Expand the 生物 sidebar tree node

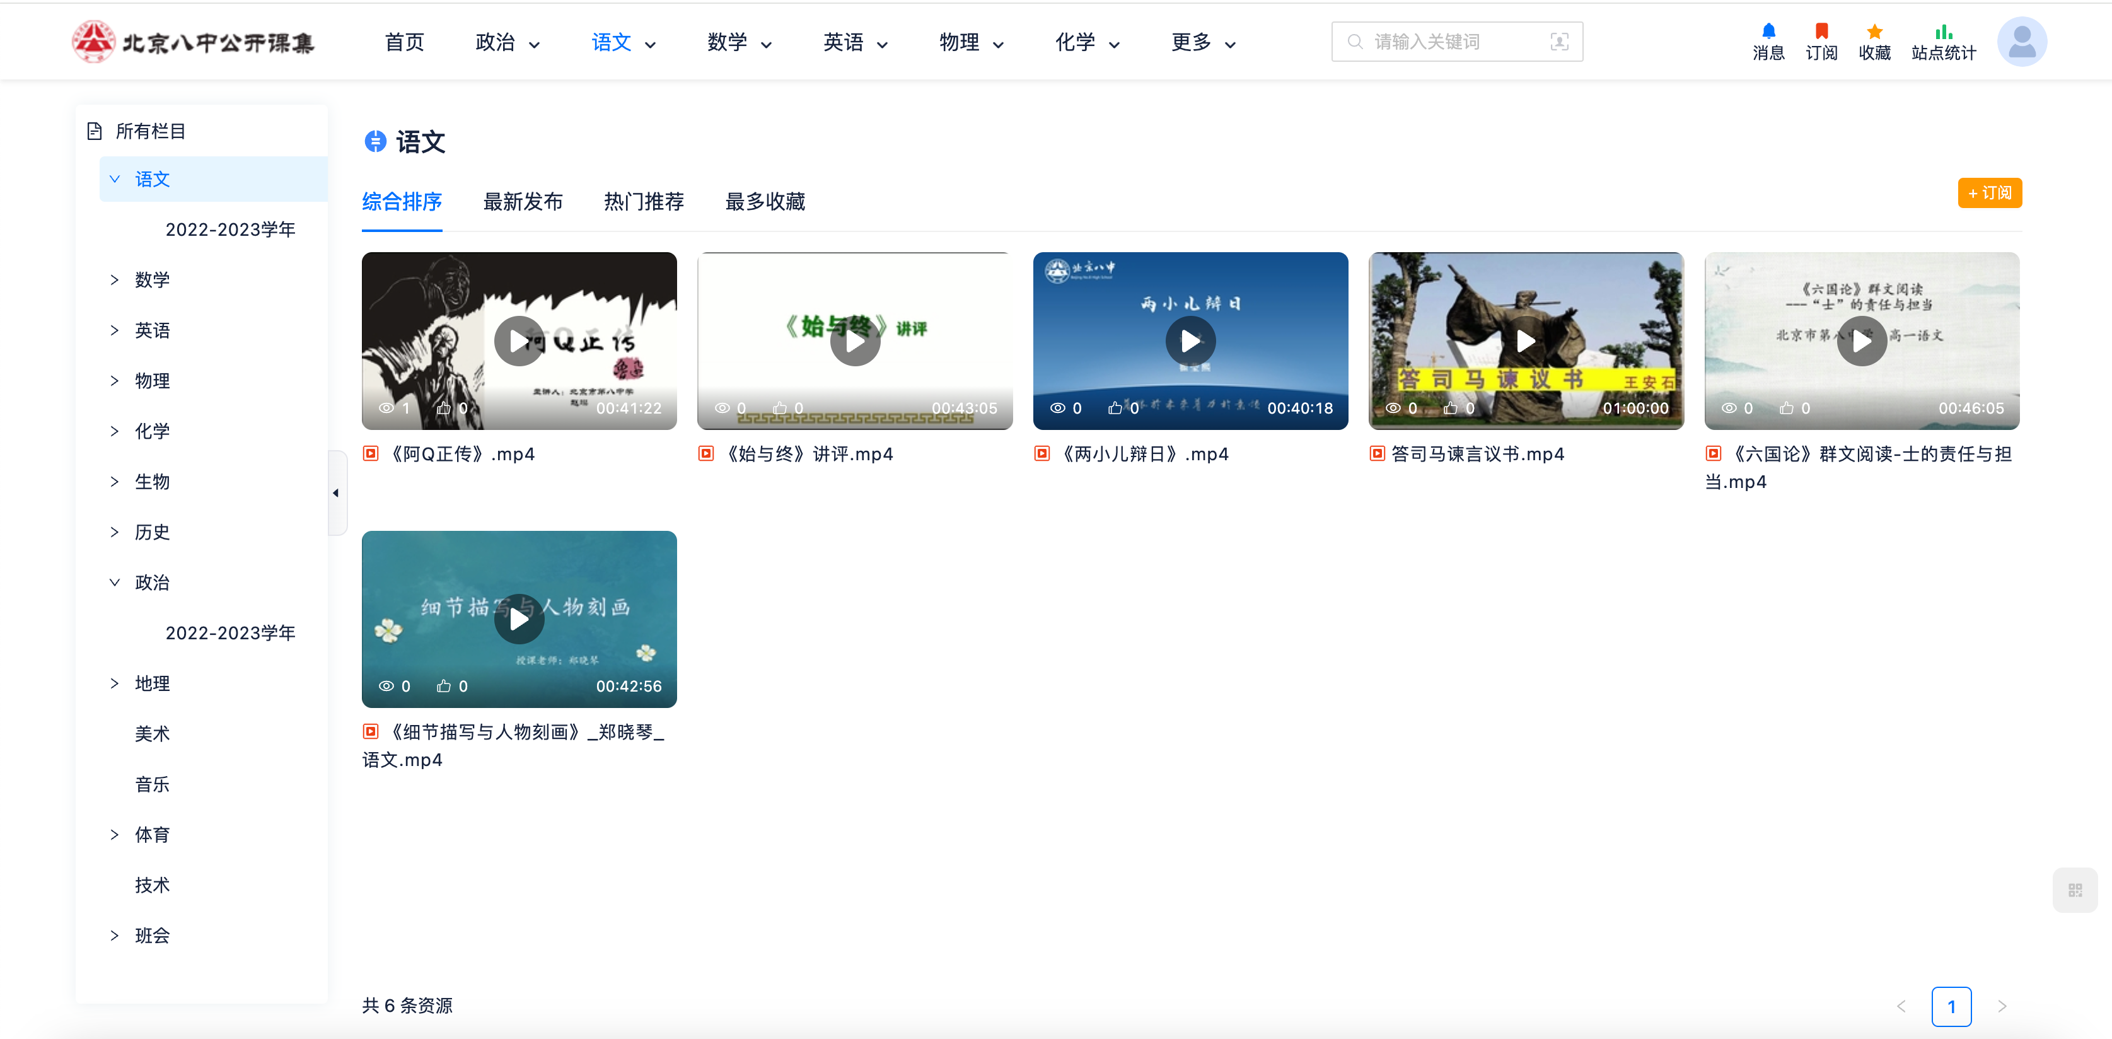115,482
